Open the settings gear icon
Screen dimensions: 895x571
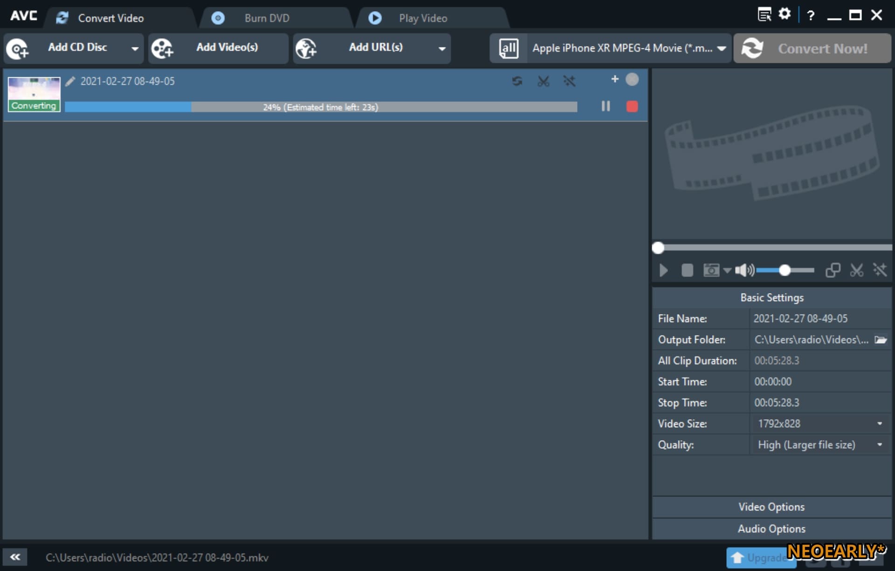785,14
